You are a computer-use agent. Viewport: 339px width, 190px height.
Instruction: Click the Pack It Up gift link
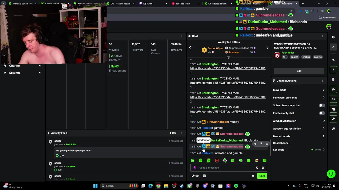tap(71, 144)
